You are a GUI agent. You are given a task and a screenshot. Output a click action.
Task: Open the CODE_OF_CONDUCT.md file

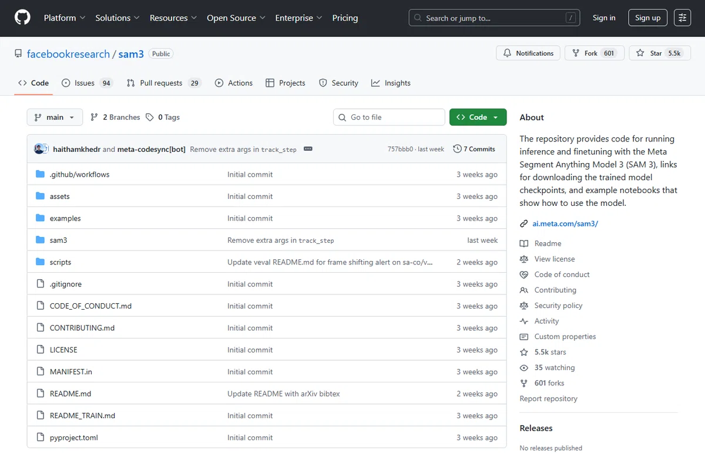[x=90, y=306]
